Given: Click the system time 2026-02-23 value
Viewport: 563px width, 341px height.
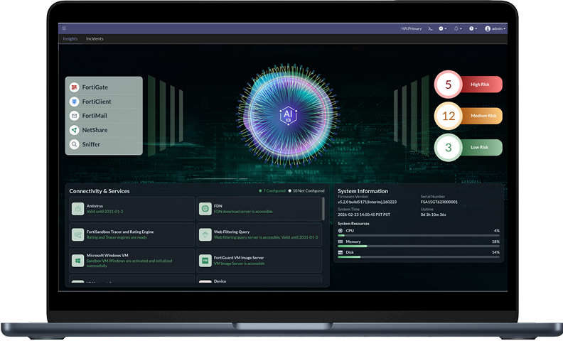Looking at the screenshot, I should tap(364, 215).
